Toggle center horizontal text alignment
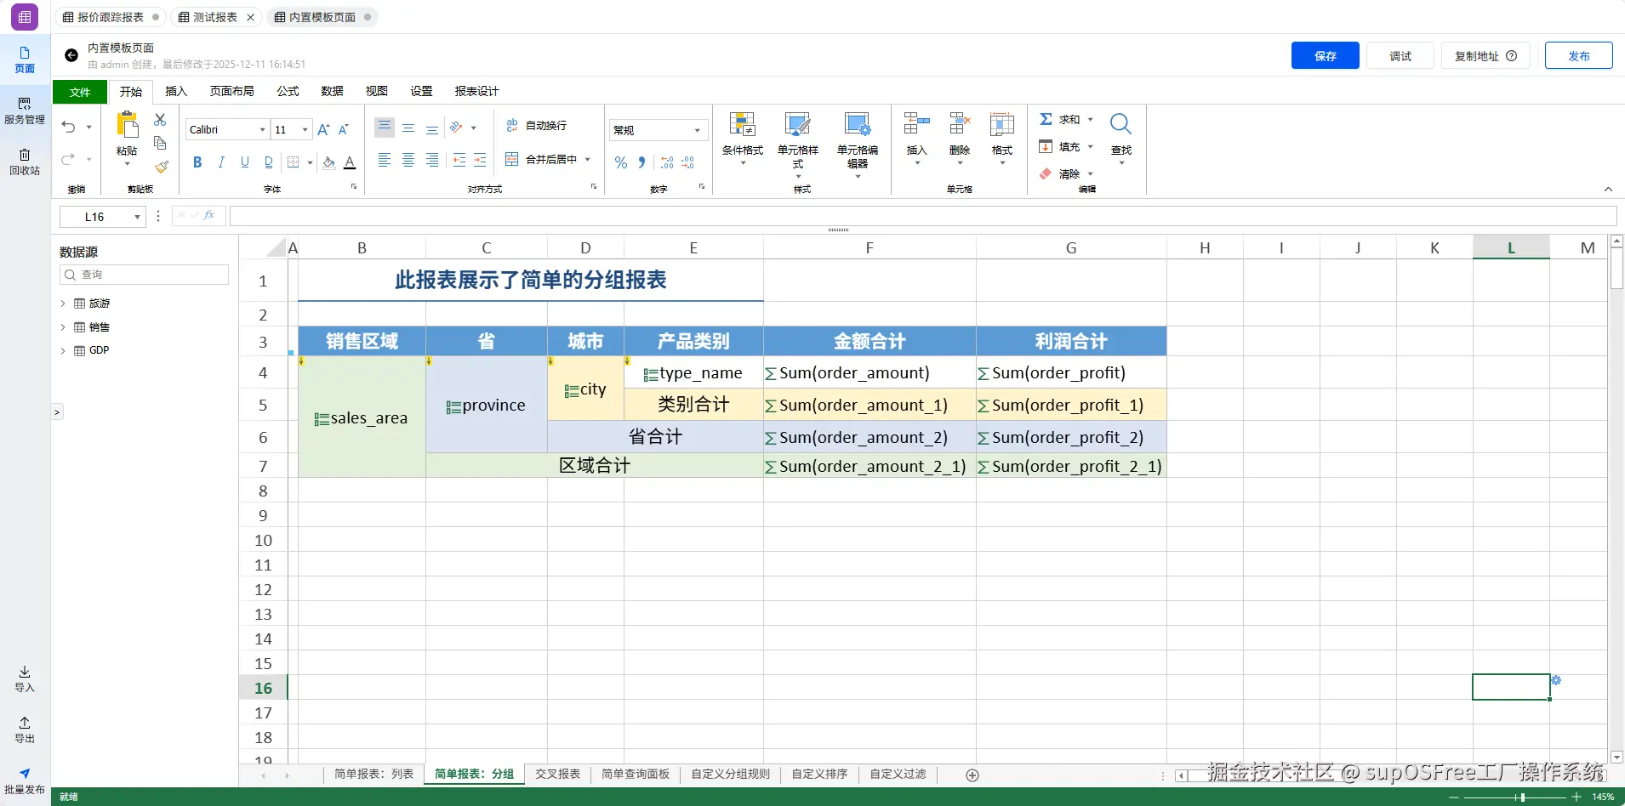1625x806 pixels. 408,160
